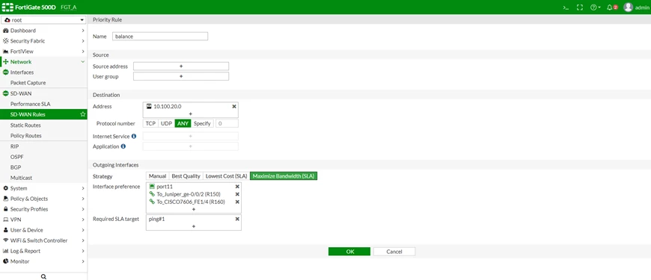Image resolution: width=651 pixels, height=280 pixels.
Task: Collapse the Network menu chevron
Action: [x=82, y=62]
